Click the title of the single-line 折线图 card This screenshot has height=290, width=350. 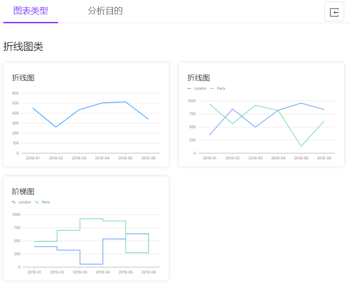tap(23, 78)
